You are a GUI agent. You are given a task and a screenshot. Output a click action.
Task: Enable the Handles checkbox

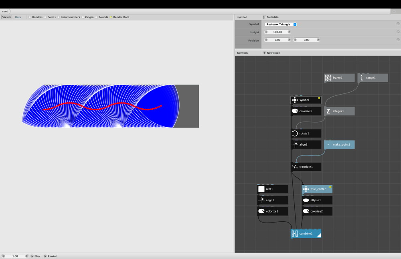pyautogui.click(x=30, y=17)
